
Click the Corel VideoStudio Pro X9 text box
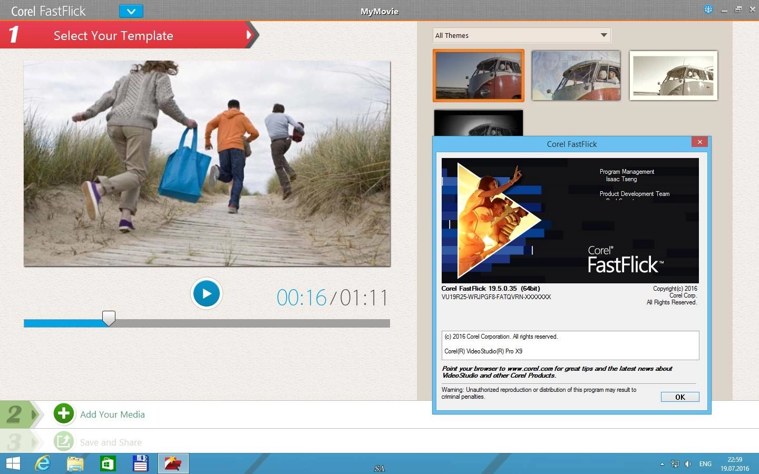click(x=570, y=345)
